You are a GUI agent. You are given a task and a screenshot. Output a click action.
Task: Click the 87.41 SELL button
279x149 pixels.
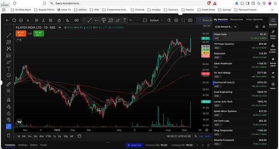click(21, 33)
